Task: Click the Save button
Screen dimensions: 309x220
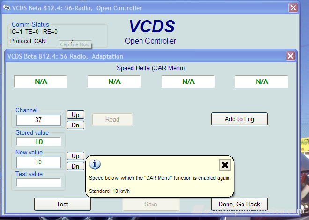Action: click(151, 204)
